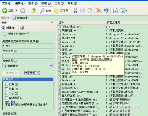Click the blue Undo arrow icon
This screenshot has height=116, width=148.
click(x=106, y=11)
